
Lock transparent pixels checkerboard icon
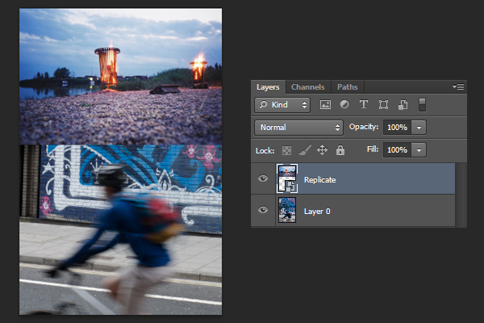286,150
